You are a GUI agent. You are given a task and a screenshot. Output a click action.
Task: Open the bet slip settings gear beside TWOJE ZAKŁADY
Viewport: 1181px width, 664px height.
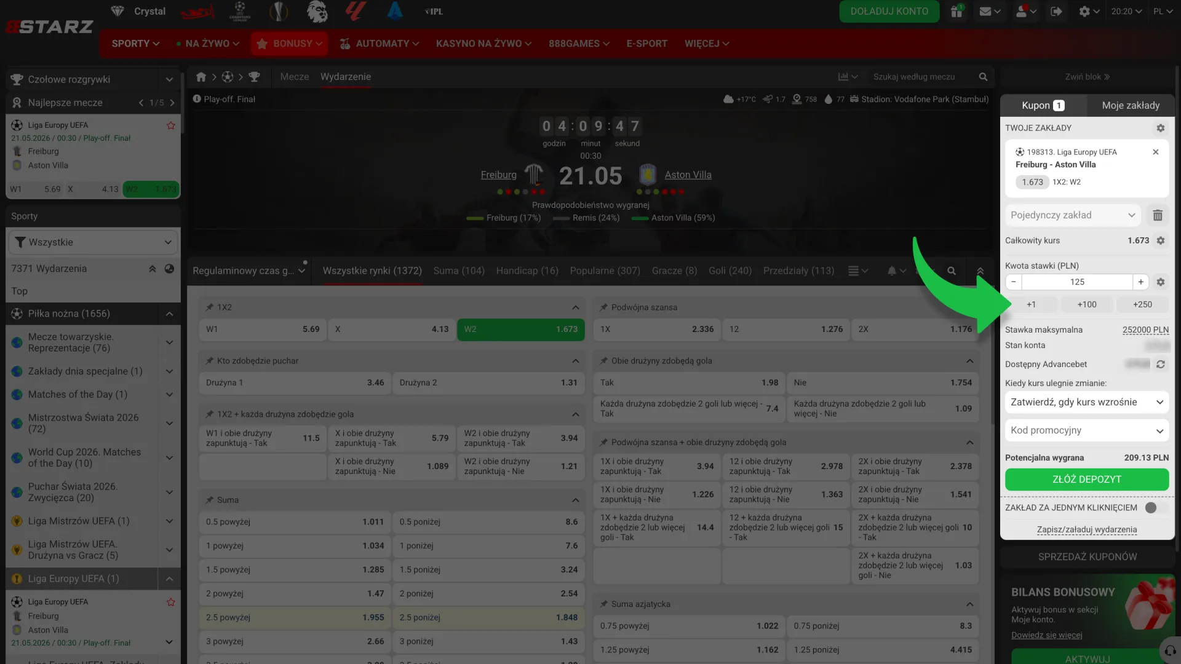1160,128
